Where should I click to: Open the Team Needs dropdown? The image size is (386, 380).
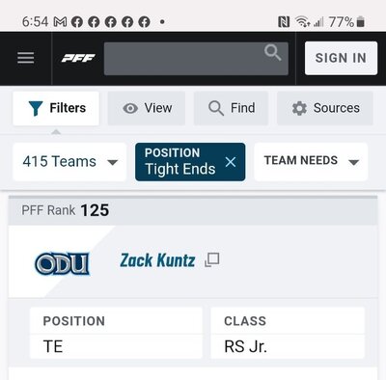(x=311, y=162)
